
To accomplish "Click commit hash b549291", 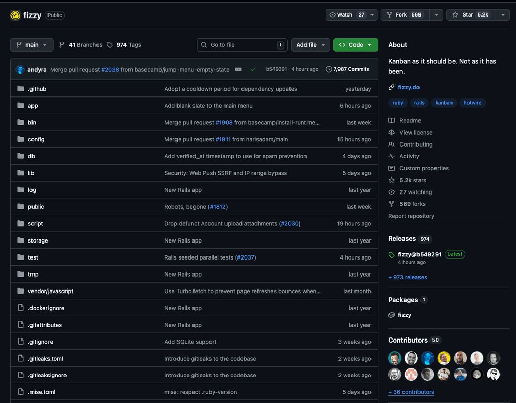I will click(x=277, y=69).
